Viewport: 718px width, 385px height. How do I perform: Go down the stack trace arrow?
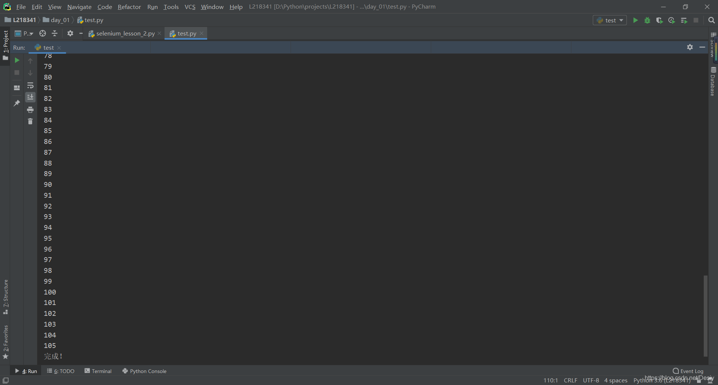tap(30, 73)
